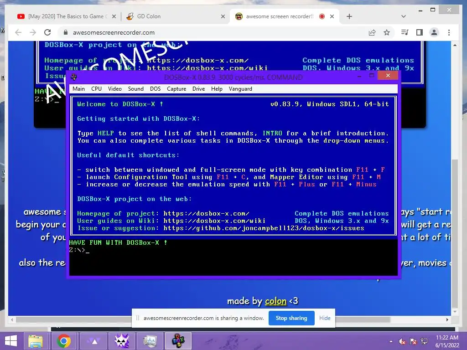Viewport: 467px width, 350px height.
Task: Open the Chrome three-dot menu
Action: [x=449, y=32]
